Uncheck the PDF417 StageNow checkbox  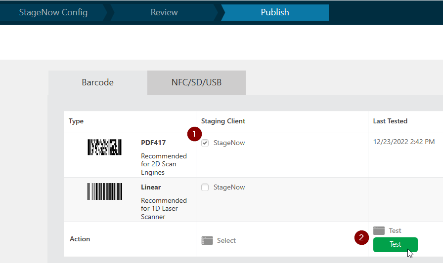click(x=205, y=143)
